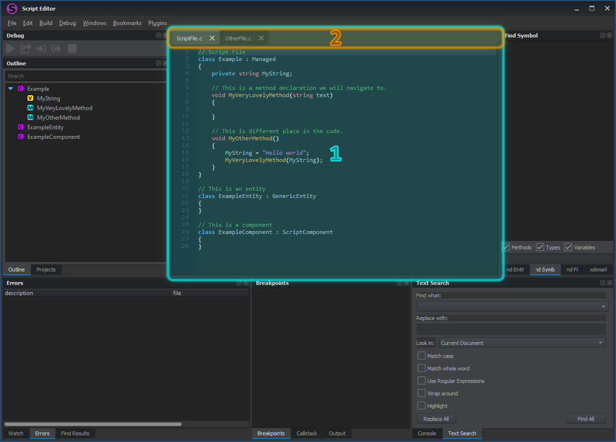The height and width of the screenshot is (442, 616).
Task: Undock the Errors panel via its float icon
Action: coord(239,283)
